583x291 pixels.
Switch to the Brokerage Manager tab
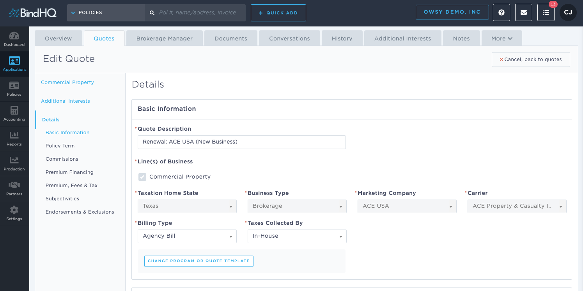pyautogui.click(x=165, y=39)
